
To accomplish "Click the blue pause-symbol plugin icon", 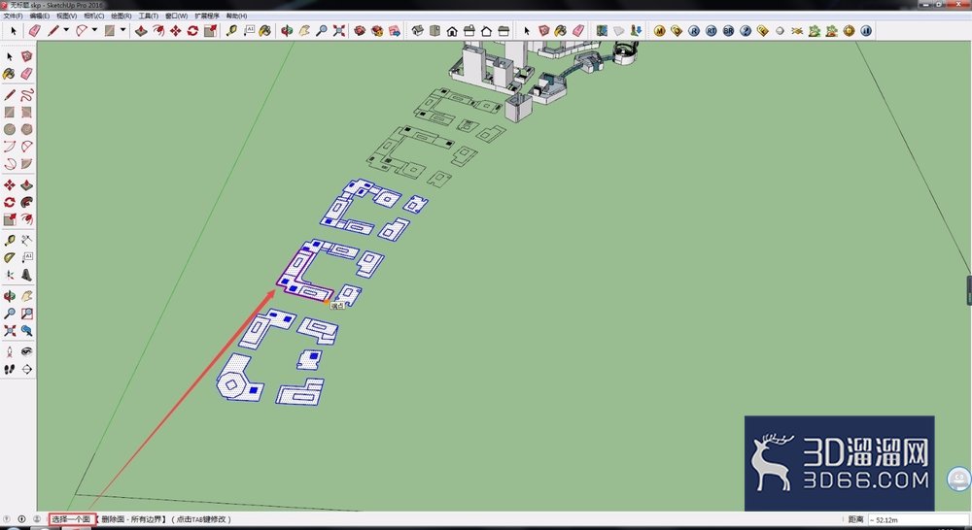I will [x=866, y=30].
